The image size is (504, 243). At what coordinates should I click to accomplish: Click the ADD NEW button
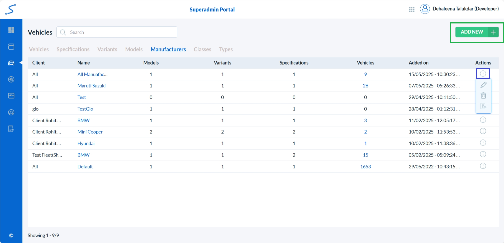[477, 32]
